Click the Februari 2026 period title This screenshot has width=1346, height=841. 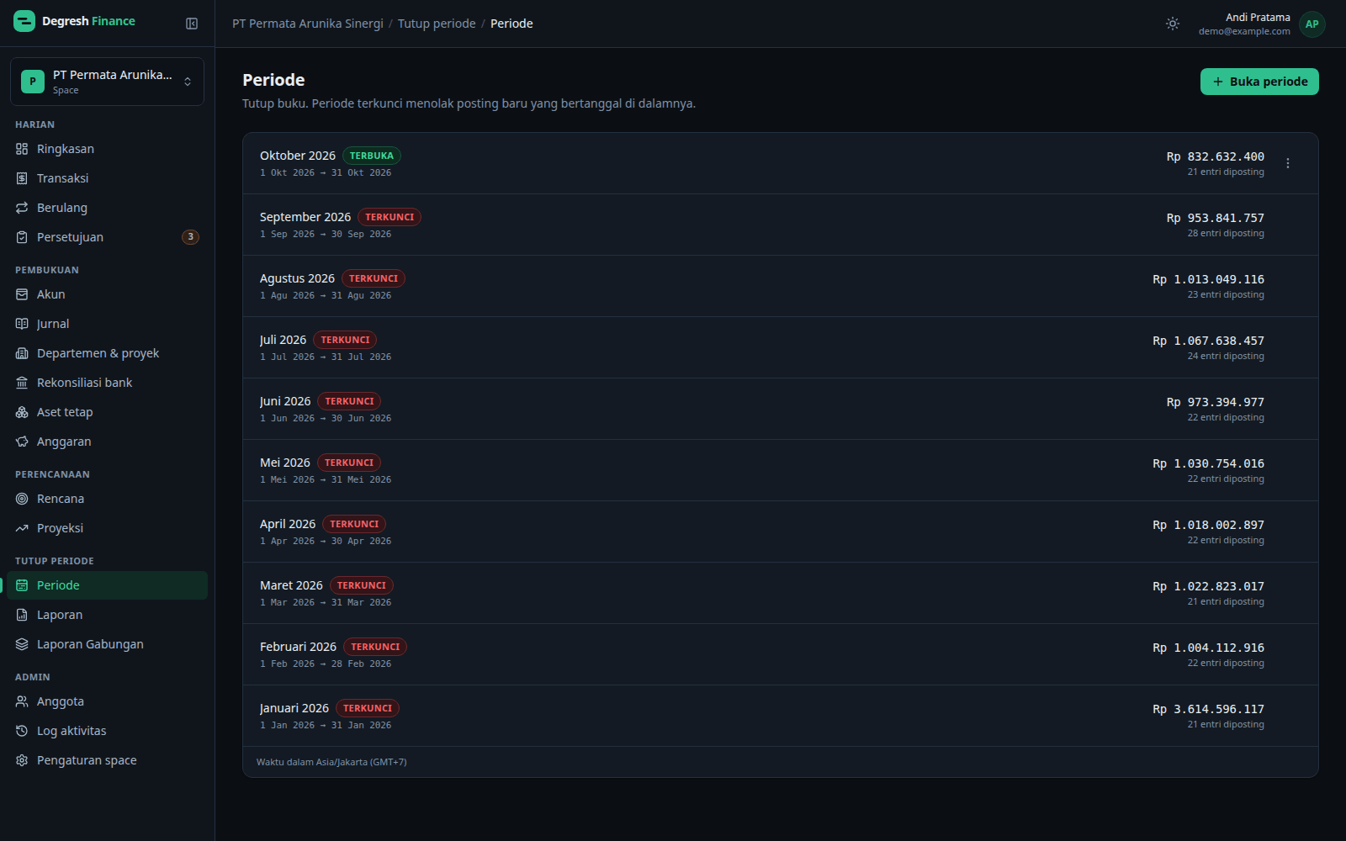pyautogui.click(x=298, y=647)
